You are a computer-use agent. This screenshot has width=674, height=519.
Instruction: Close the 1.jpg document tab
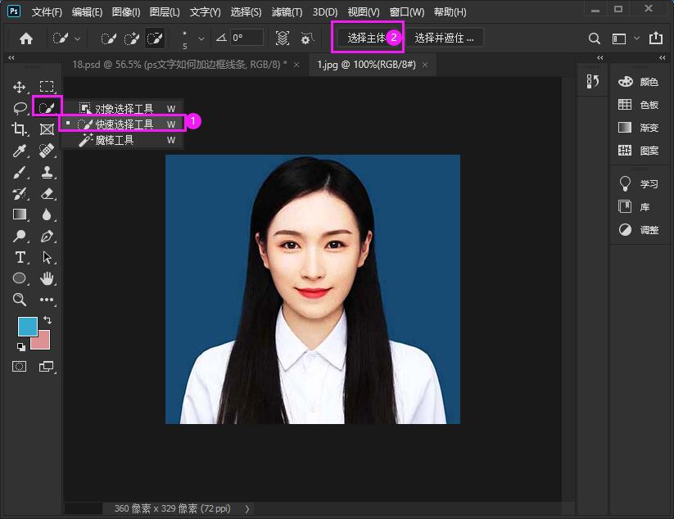pos(425,65)
